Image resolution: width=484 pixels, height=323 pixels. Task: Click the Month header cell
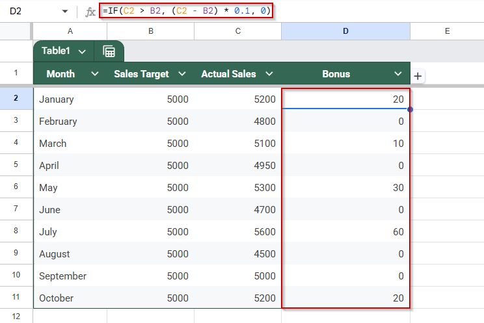pyautogui.click(x=70, y=73)
